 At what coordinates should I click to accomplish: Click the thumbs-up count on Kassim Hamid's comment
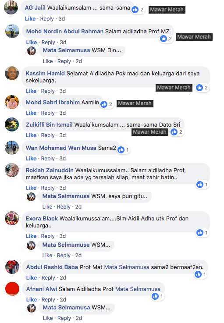(202, 88)
